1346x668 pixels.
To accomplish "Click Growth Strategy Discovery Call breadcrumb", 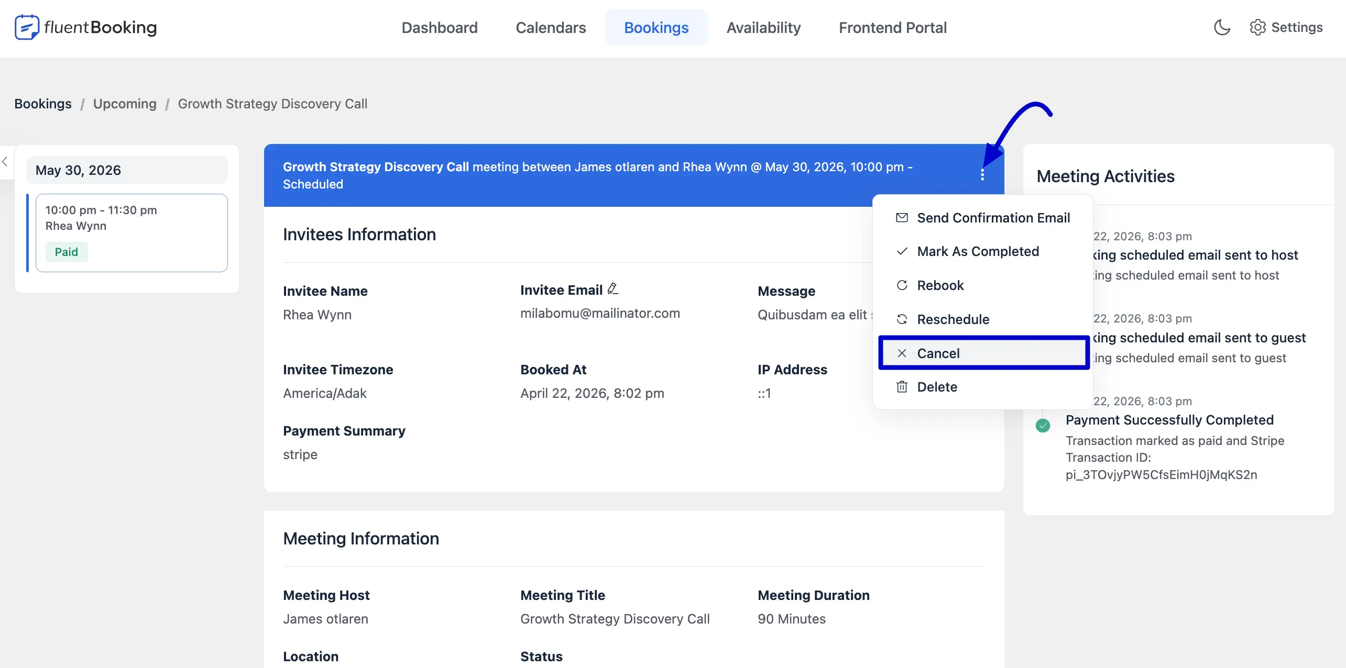I will [x=272, y=104].
